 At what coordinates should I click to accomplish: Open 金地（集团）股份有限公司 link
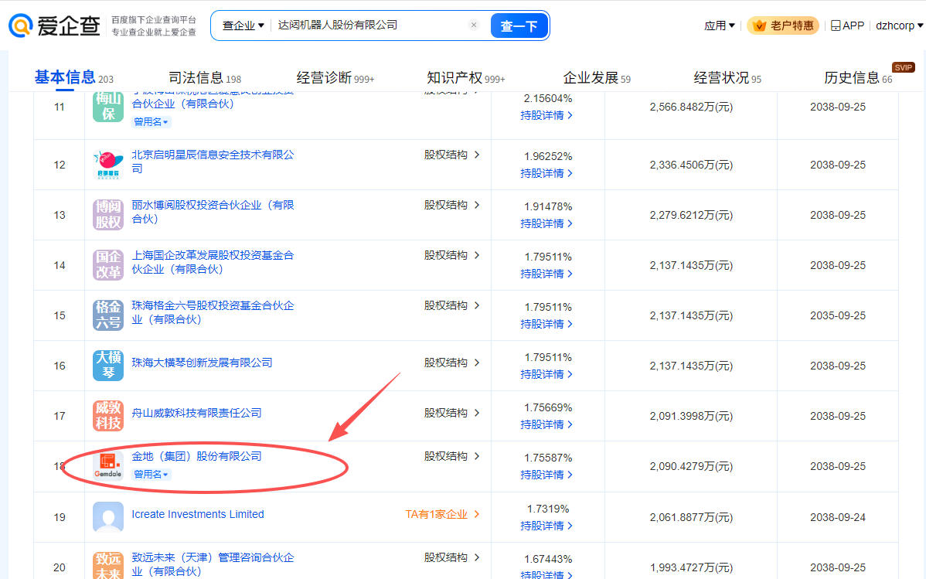tap(196, 456)
